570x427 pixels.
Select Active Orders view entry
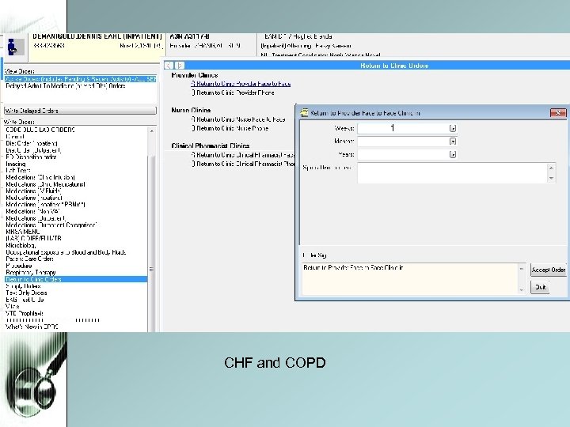[x=80, y=79]
